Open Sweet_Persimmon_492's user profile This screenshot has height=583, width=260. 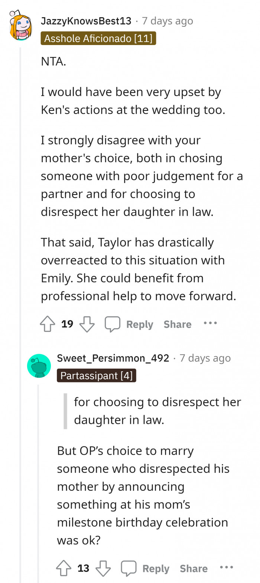pos(113,358)
